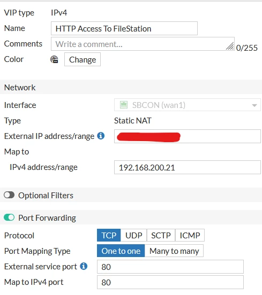Choose One to one port mapping
The width and height of the screenshot is (262, 295).
pyautogui.click(x=121, y=251)
